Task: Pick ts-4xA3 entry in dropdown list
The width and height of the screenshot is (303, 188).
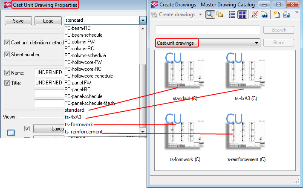Action: (x=73, y=117)
